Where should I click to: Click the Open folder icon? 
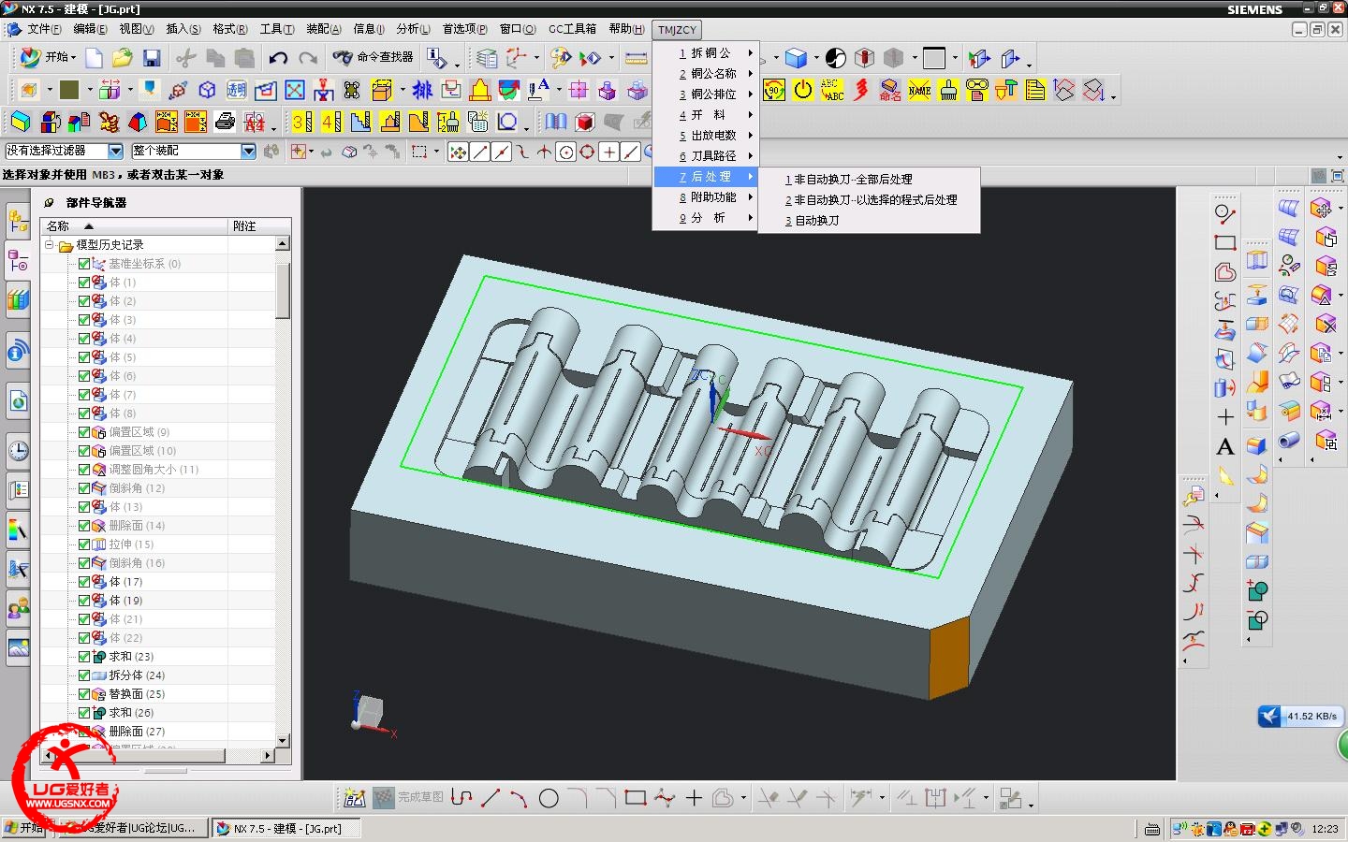click(123, 58)
